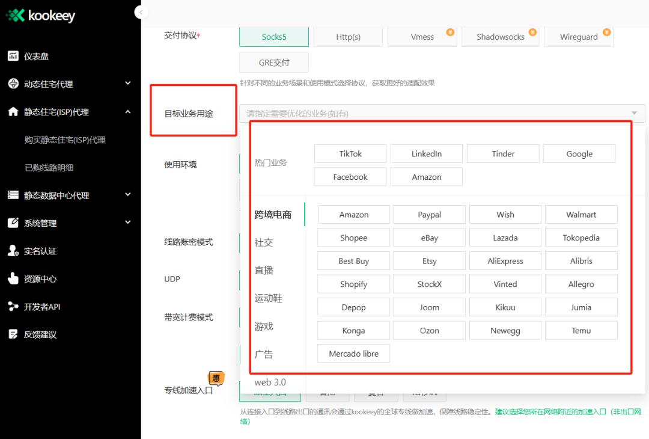Click the StockX option
Image resolution: width=649 pixels, height=439 pixels.
pos(429,284)
